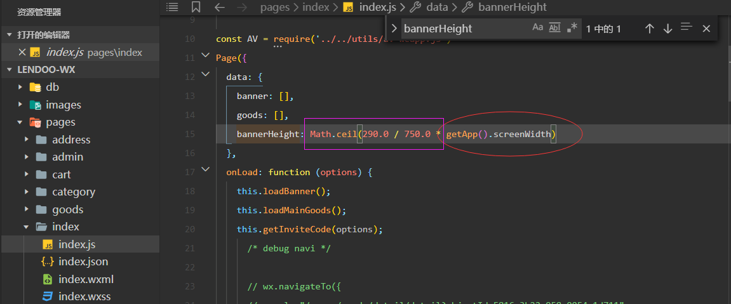This screenshot has width=731, height=304.
Task: Click the images folder icon
Action: (x=35, y=105)
